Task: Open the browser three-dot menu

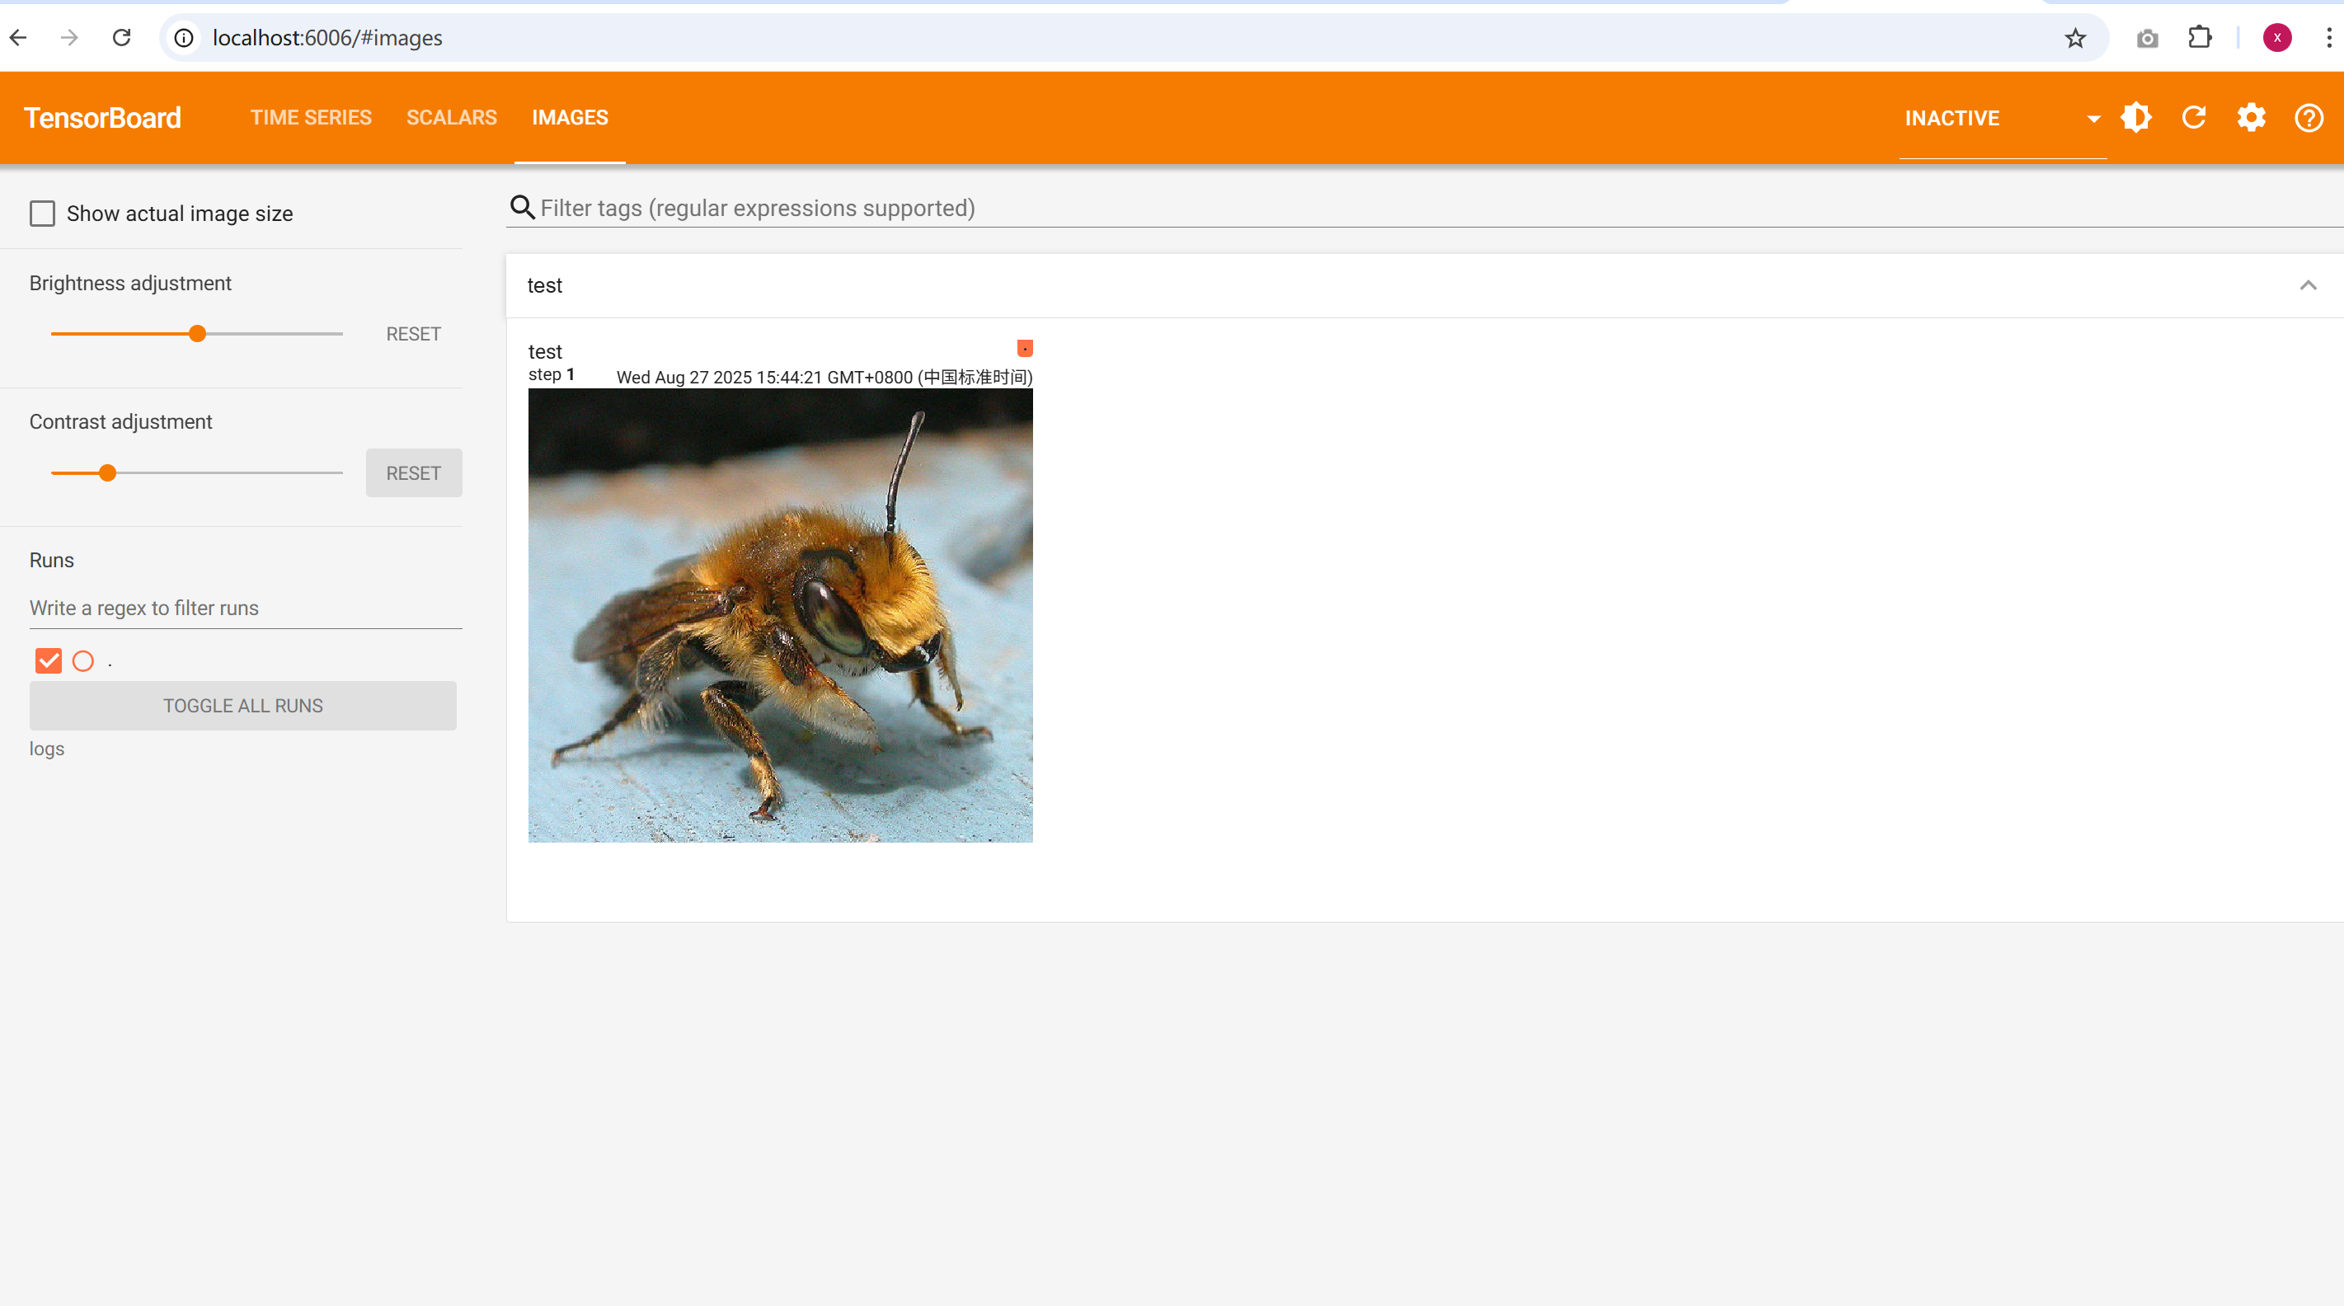Action: coord(2328,38)
